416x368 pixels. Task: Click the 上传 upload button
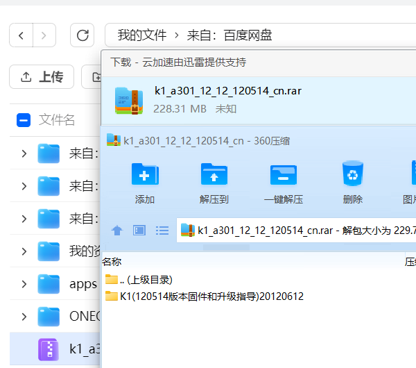(42, 77)
